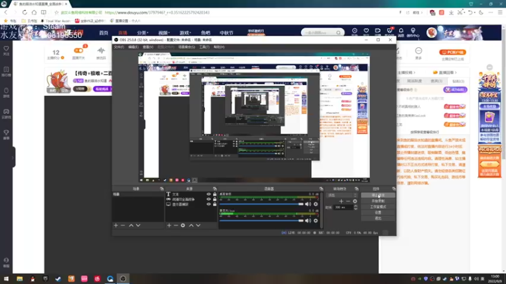Image resolution: width=506 pixels, height=284 pixels.
Task: Move the scene up in the Scenes panel
Action: tap(131, 225)
